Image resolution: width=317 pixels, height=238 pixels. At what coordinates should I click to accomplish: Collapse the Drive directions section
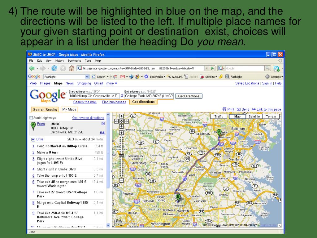(x=33, y=139)
